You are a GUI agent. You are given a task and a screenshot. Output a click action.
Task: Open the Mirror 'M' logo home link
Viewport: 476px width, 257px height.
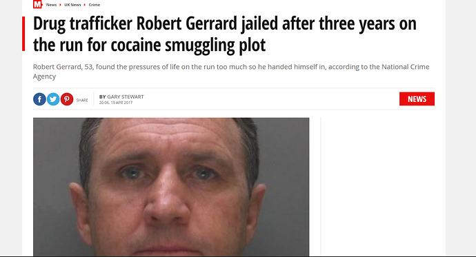(37, 4)
